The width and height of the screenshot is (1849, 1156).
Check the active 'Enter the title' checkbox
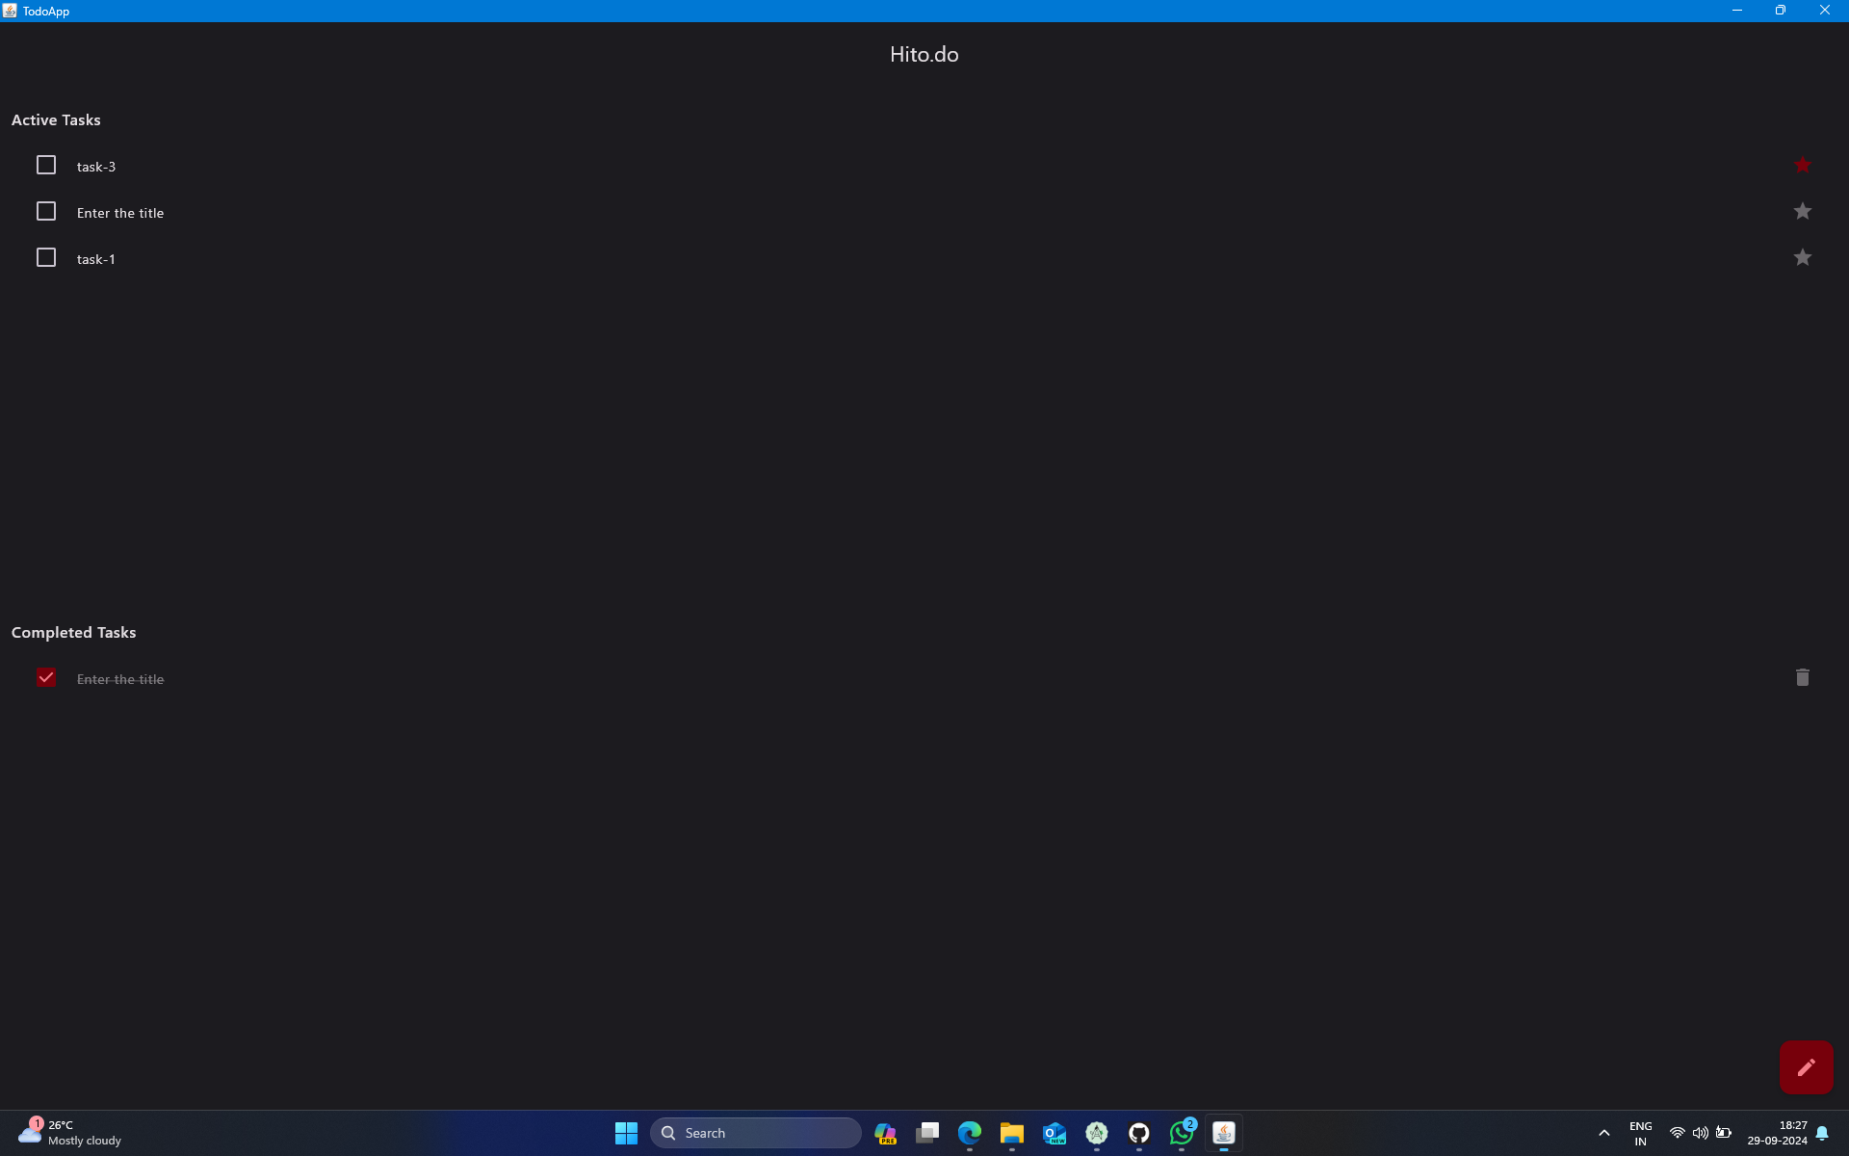pyautogui.click(x=46, y=212)
